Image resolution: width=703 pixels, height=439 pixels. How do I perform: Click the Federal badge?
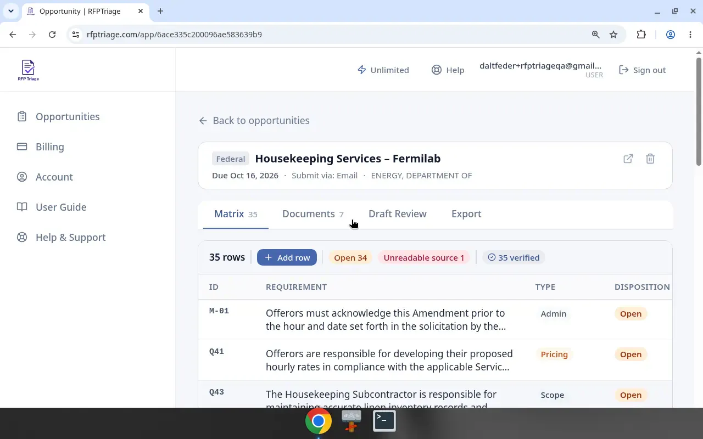click(231, 159)
